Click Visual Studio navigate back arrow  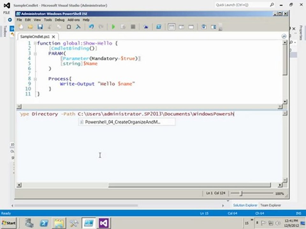tap(10, 20)
